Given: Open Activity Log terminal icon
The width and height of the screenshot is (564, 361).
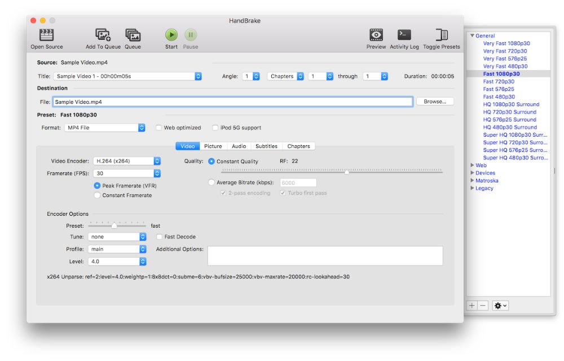Looking at the screenshot, I should 404,35.
